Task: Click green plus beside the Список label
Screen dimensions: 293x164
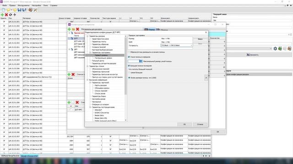Action: pos(69,74)
